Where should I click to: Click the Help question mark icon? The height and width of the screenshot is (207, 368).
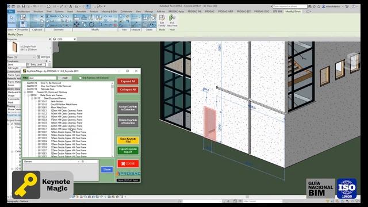(354, 6)
